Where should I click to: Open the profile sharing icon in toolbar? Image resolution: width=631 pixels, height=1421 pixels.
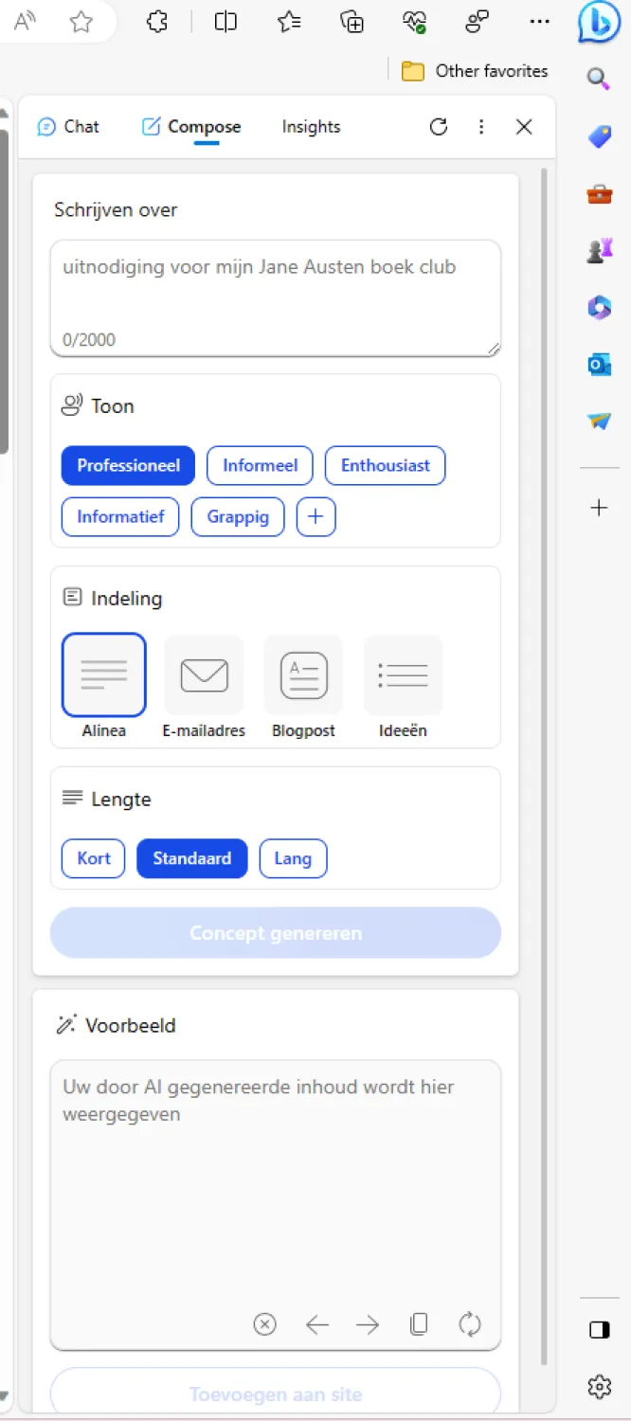pyautogui.click(x=477, y=22)
